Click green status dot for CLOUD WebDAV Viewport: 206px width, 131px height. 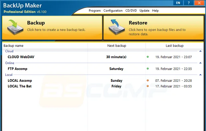[x=148, y=57]
